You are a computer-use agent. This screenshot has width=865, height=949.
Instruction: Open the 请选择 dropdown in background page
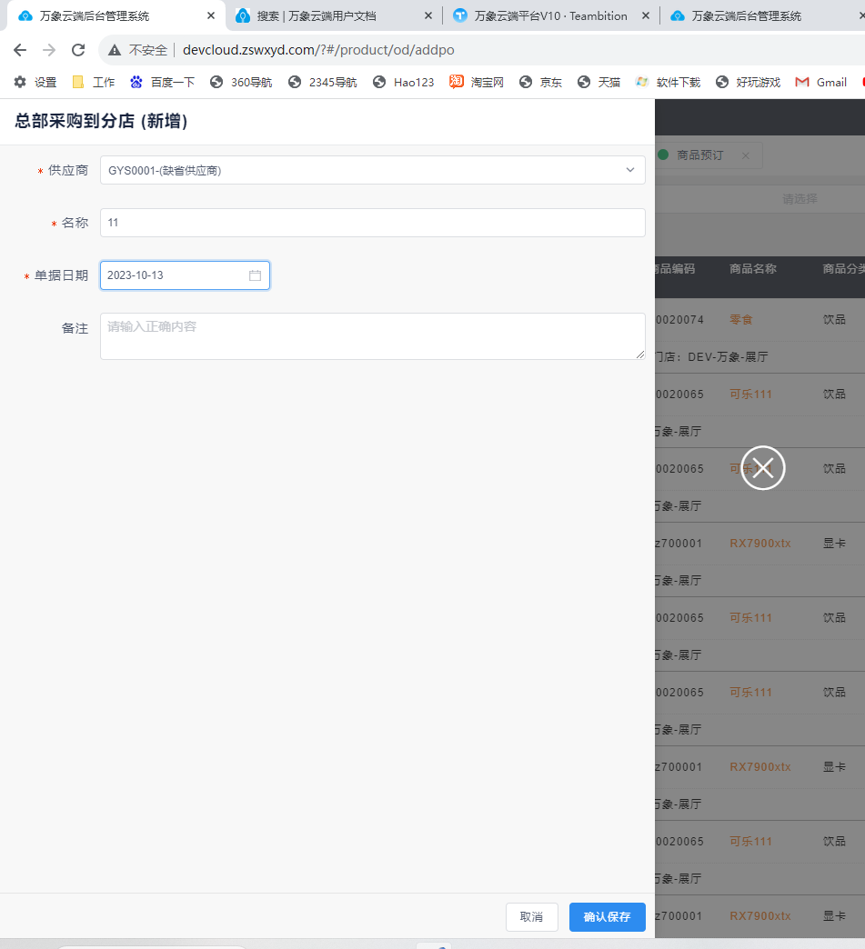point(800,199)
